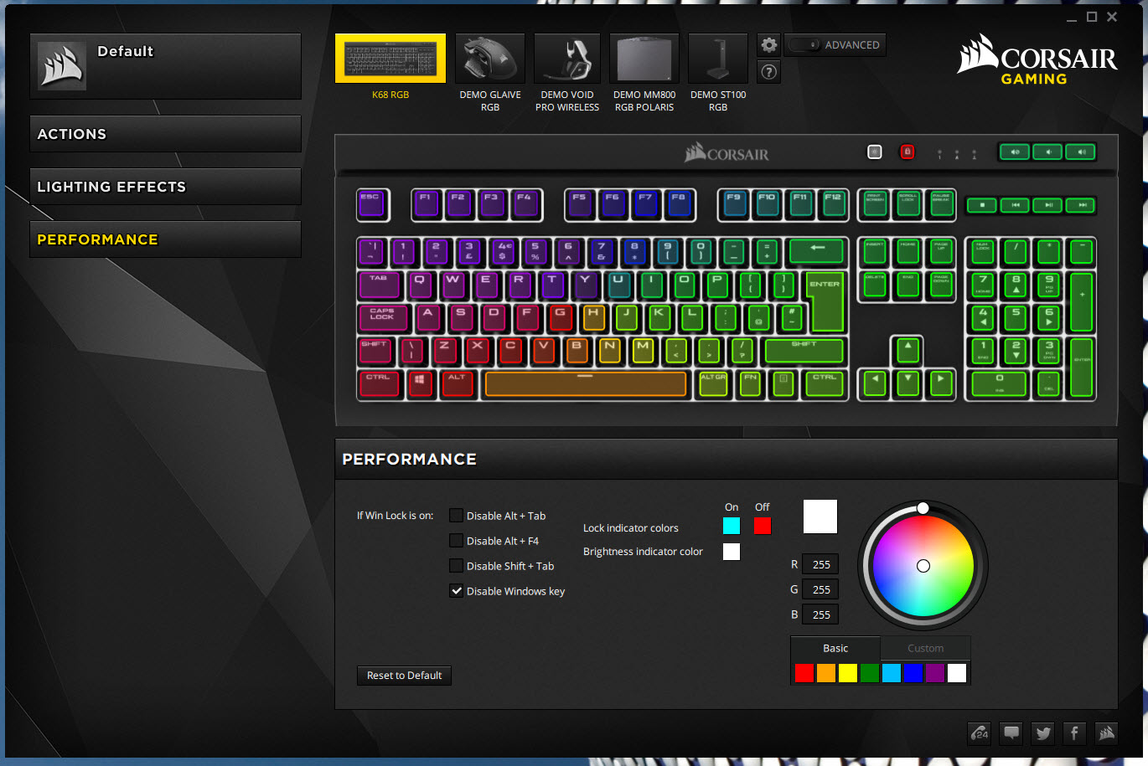Switch to the Basic color tab
The height and width of the screenshot is (766, 1148).
click(x=835, y=648)
